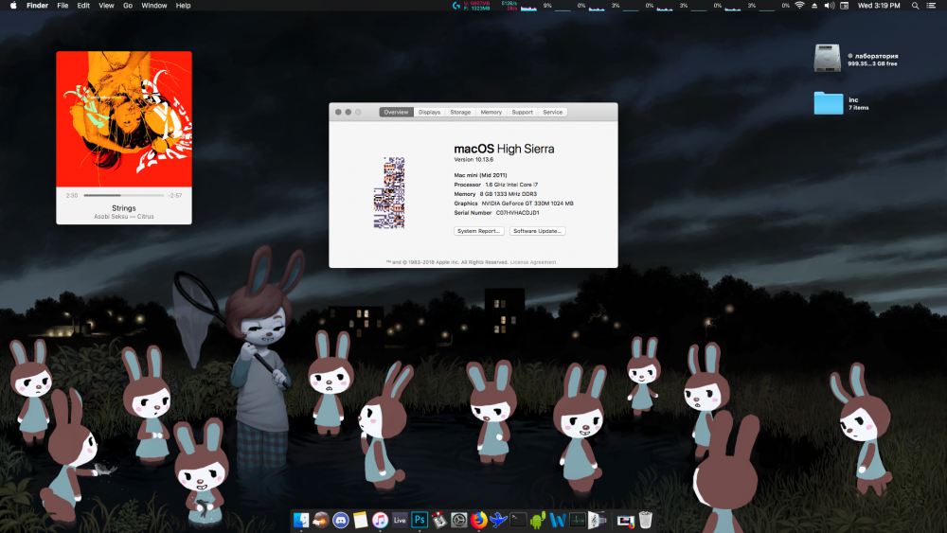The width and height of the screenshot is (947, 533).
Task: Open iTunes from the Dock
Action: tap(380, 520)
